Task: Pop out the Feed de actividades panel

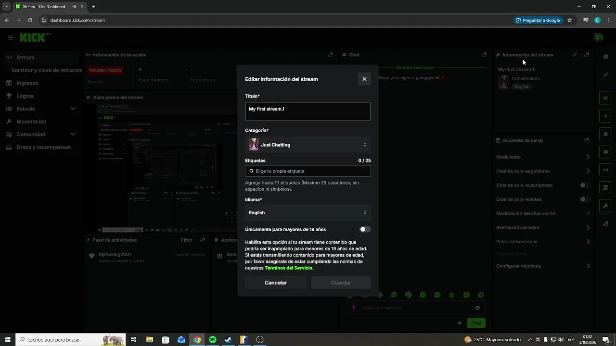Action: (x=203, y=240)
